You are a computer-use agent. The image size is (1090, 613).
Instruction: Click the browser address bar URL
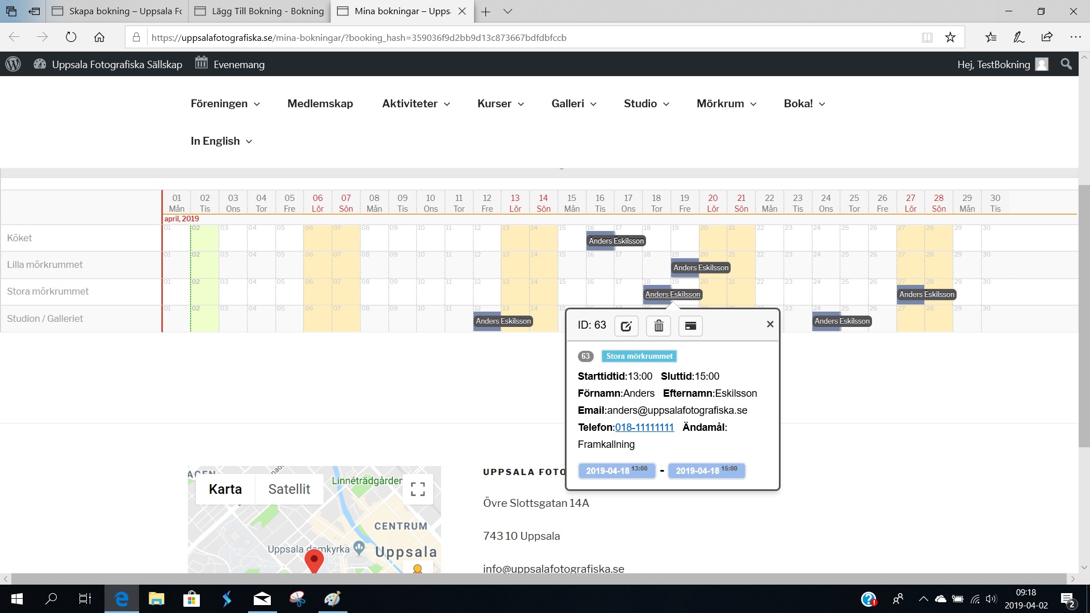pos(359,37)
